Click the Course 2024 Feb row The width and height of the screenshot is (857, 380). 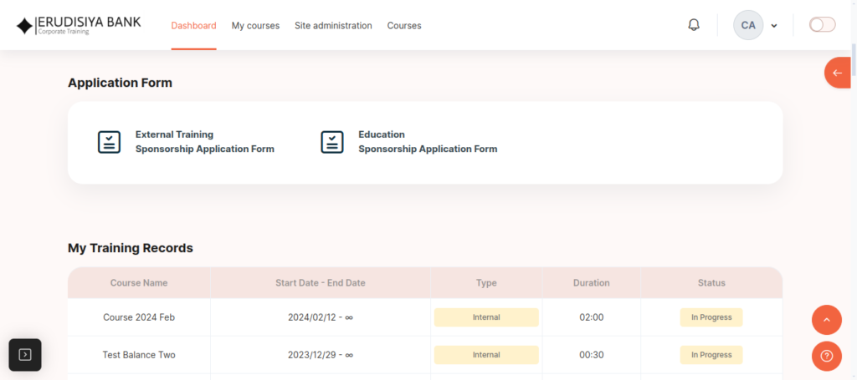139,317
